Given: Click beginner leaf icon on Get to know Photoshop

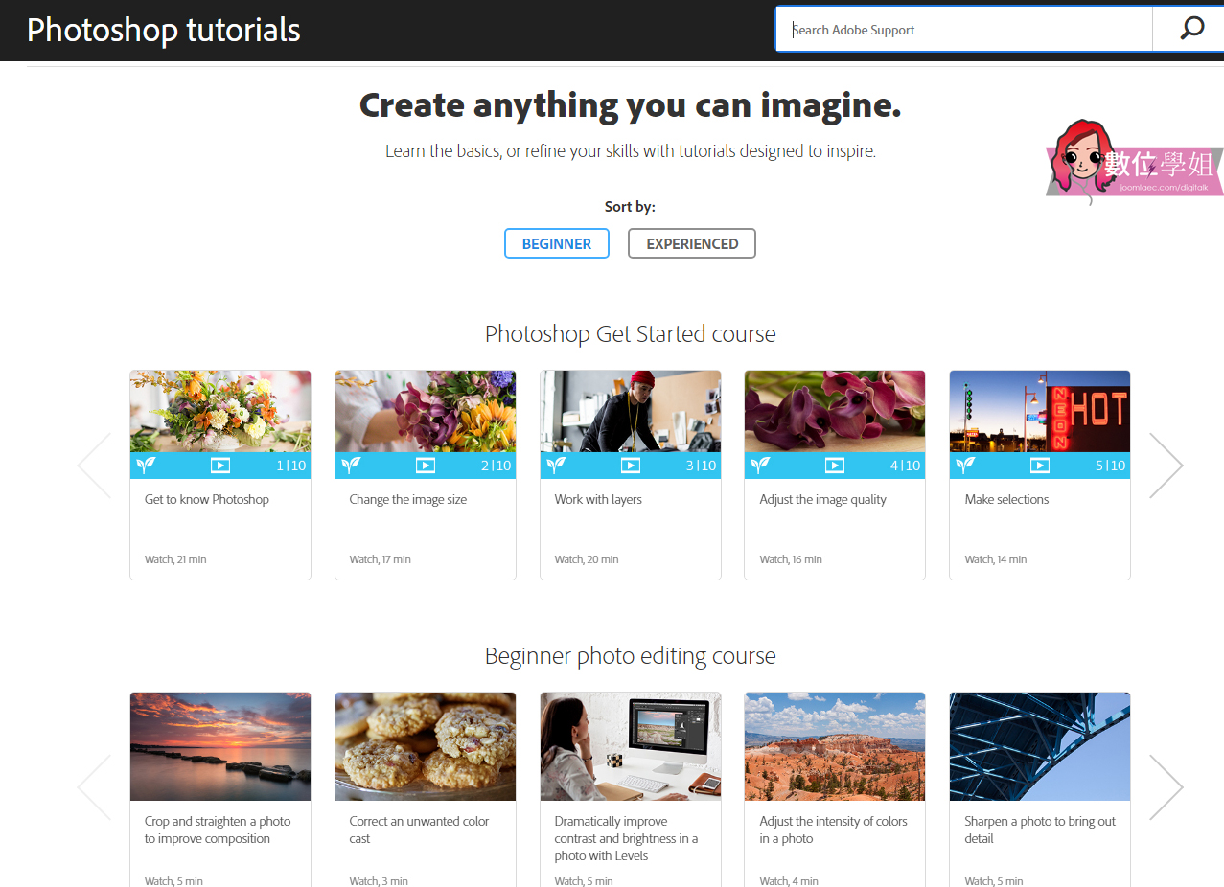Looking at the screenshot, I should 145,466.
